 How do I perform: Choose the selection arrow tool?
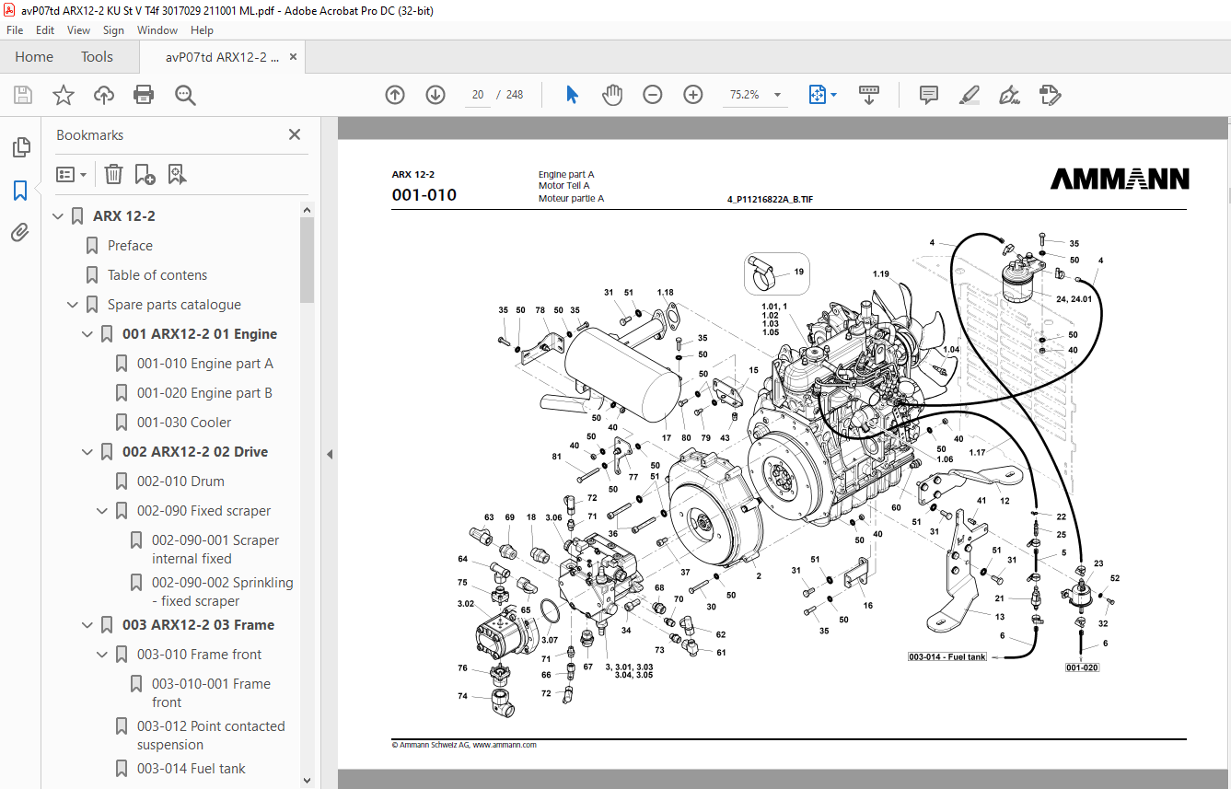click(x=572, y=95)
